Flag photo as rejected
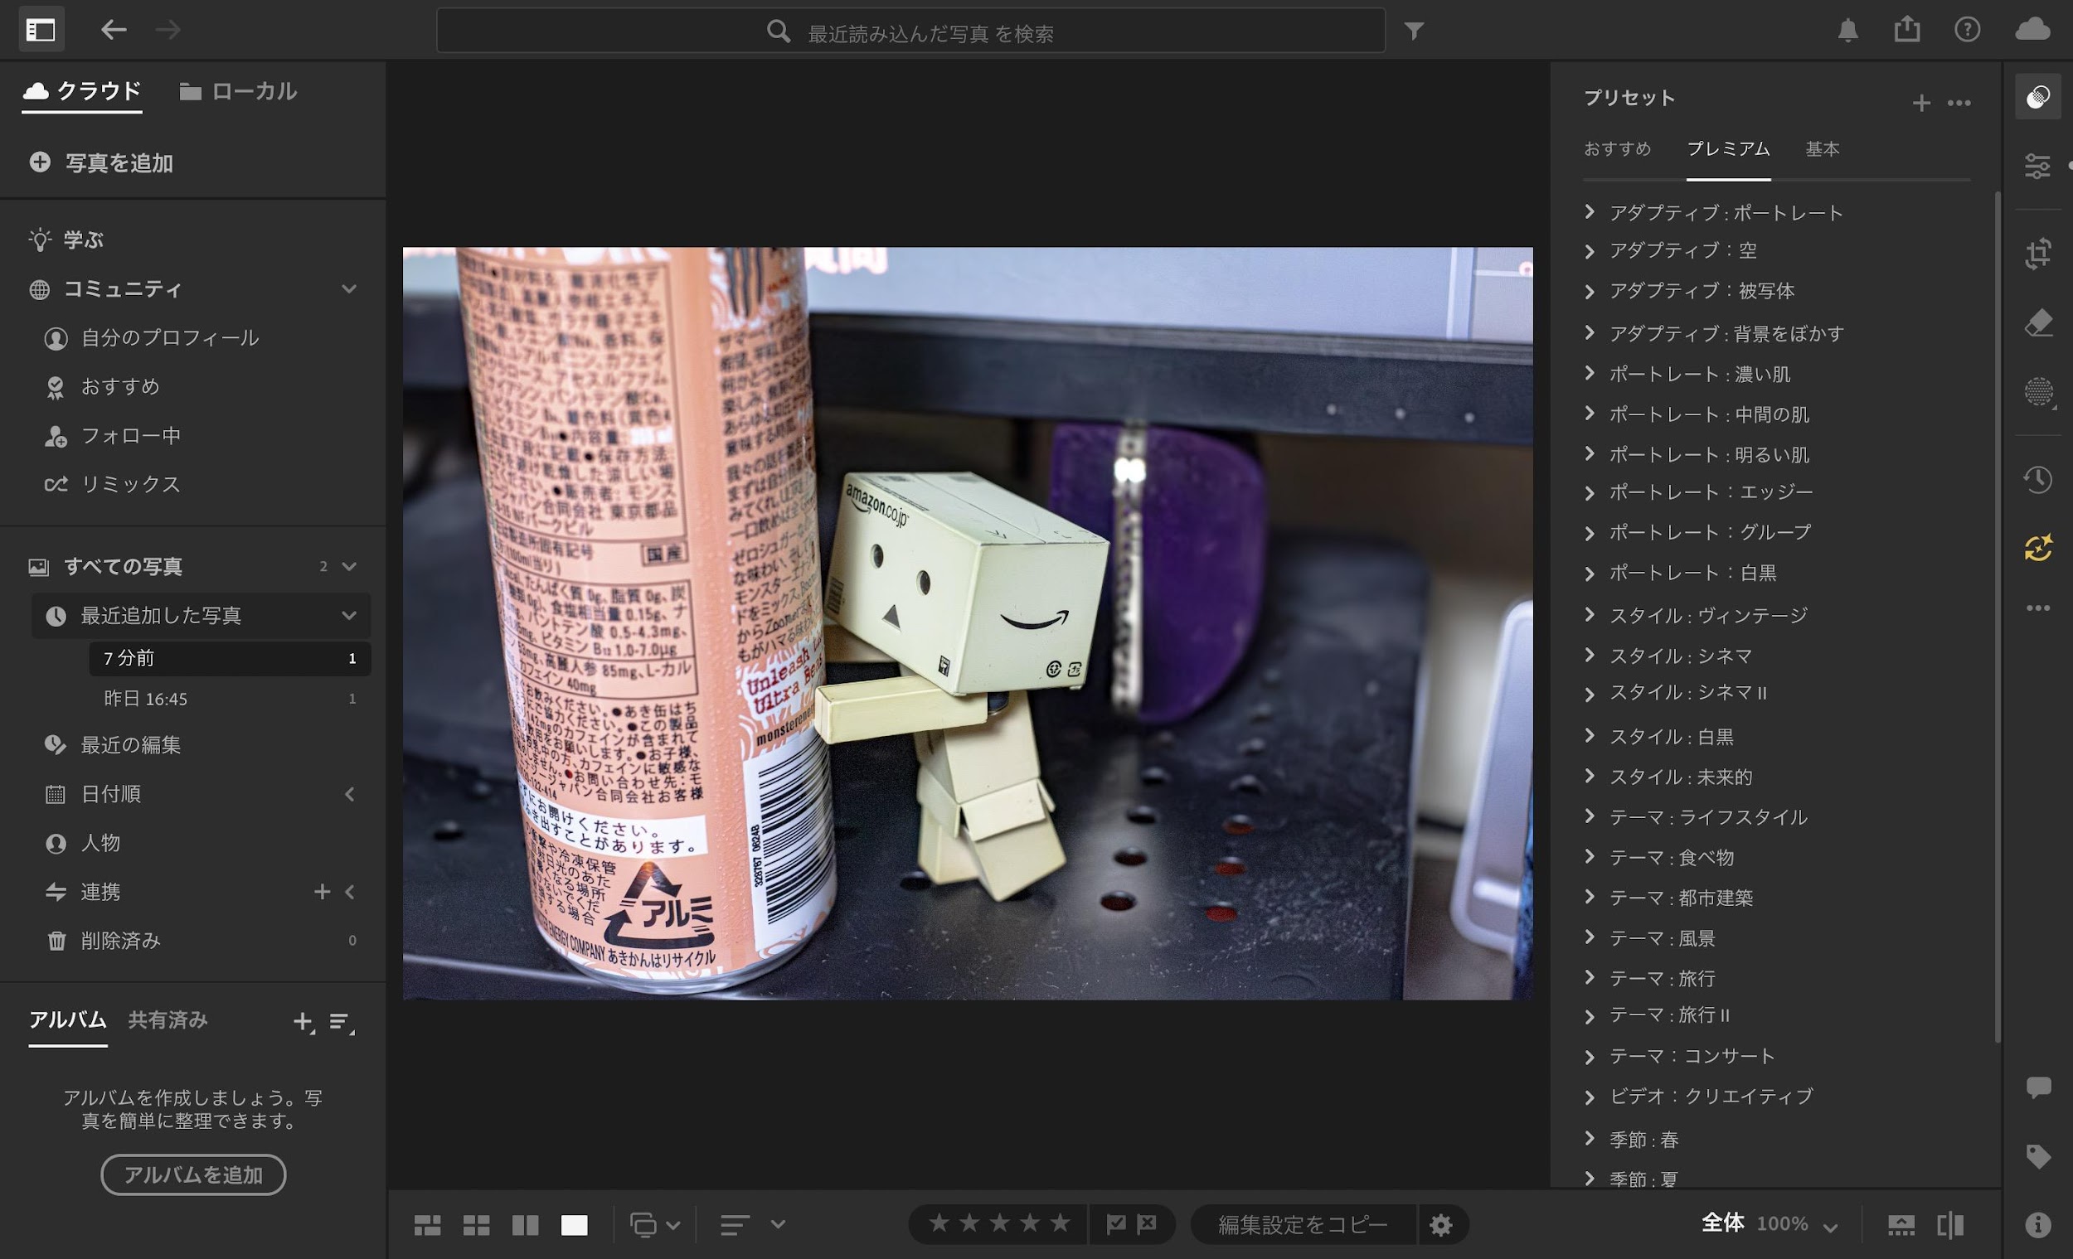This screenshot has height=1259, width=2073. point(1147,1223)
